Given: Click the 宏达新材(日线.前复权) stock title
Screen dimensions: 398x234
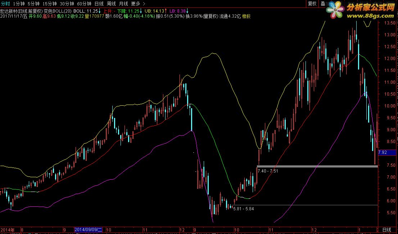Looking at the screenshot, I should pos(22,11).
